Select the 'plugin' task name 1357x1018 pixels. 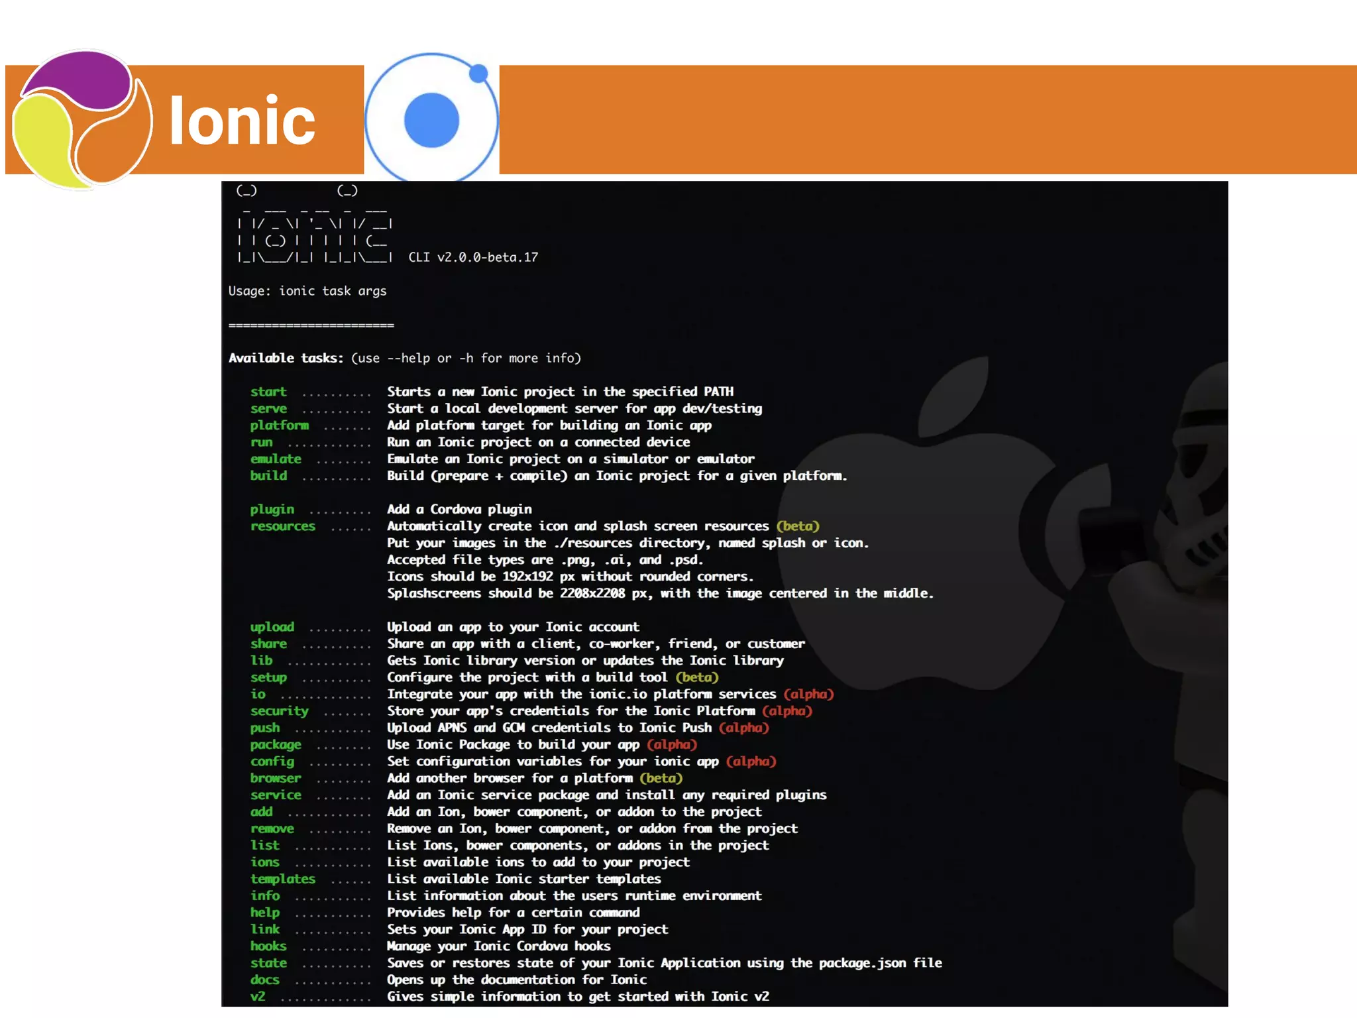[x=272, y=509]
